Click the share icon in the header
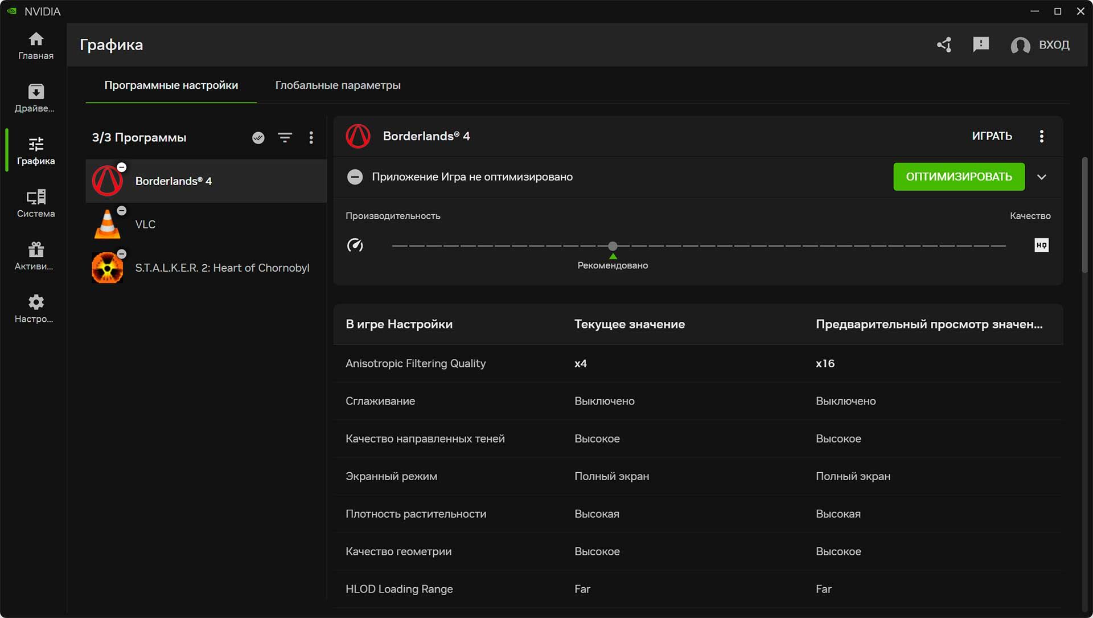Image resolution: width=1093 pixels, height=618 pixels. click(944, 44)
